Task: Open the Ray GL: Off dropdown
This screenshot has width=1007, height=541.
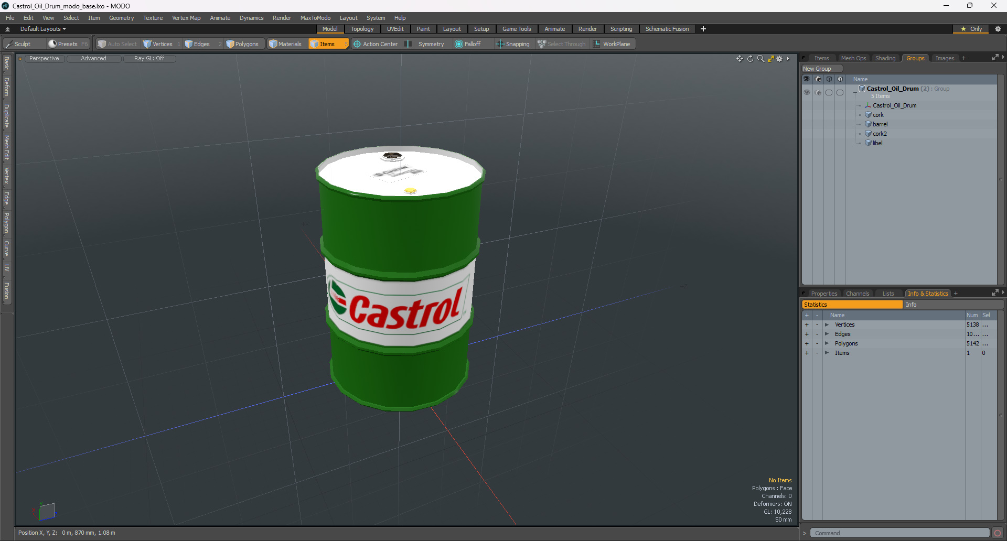Action: (149, 59)
